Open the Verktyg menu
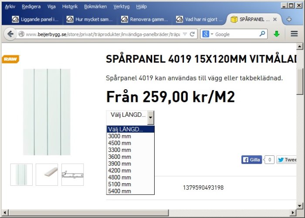 pyautogui.click(x=122, y=7)
